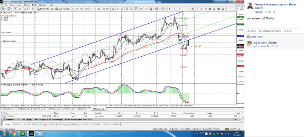Image resolution: width=304 pixels, height=137 pixels.
Task: Close order 55678040 with X
Action: [239, 116]
